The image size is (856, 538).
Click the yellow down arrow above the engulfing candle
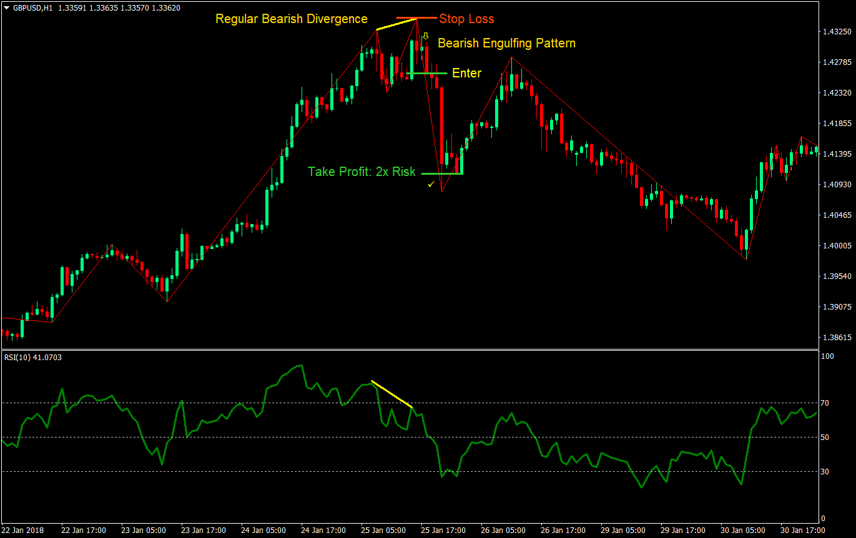(426, 36)
